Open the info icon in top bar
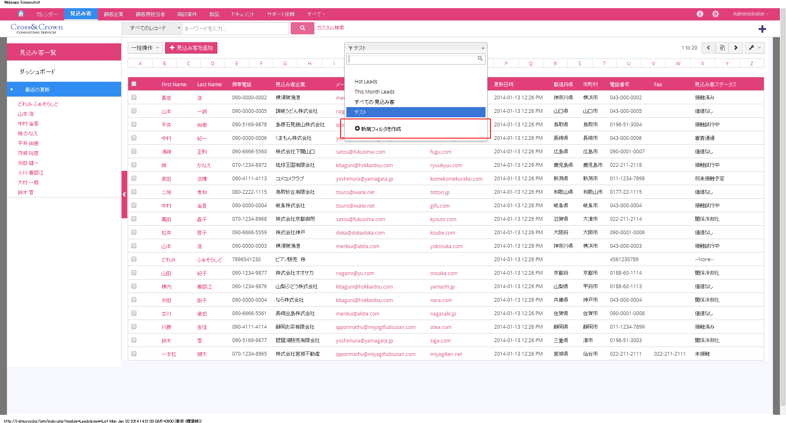Image resolution: width=786 pixels, height=423 pixels. coord(700,14)
